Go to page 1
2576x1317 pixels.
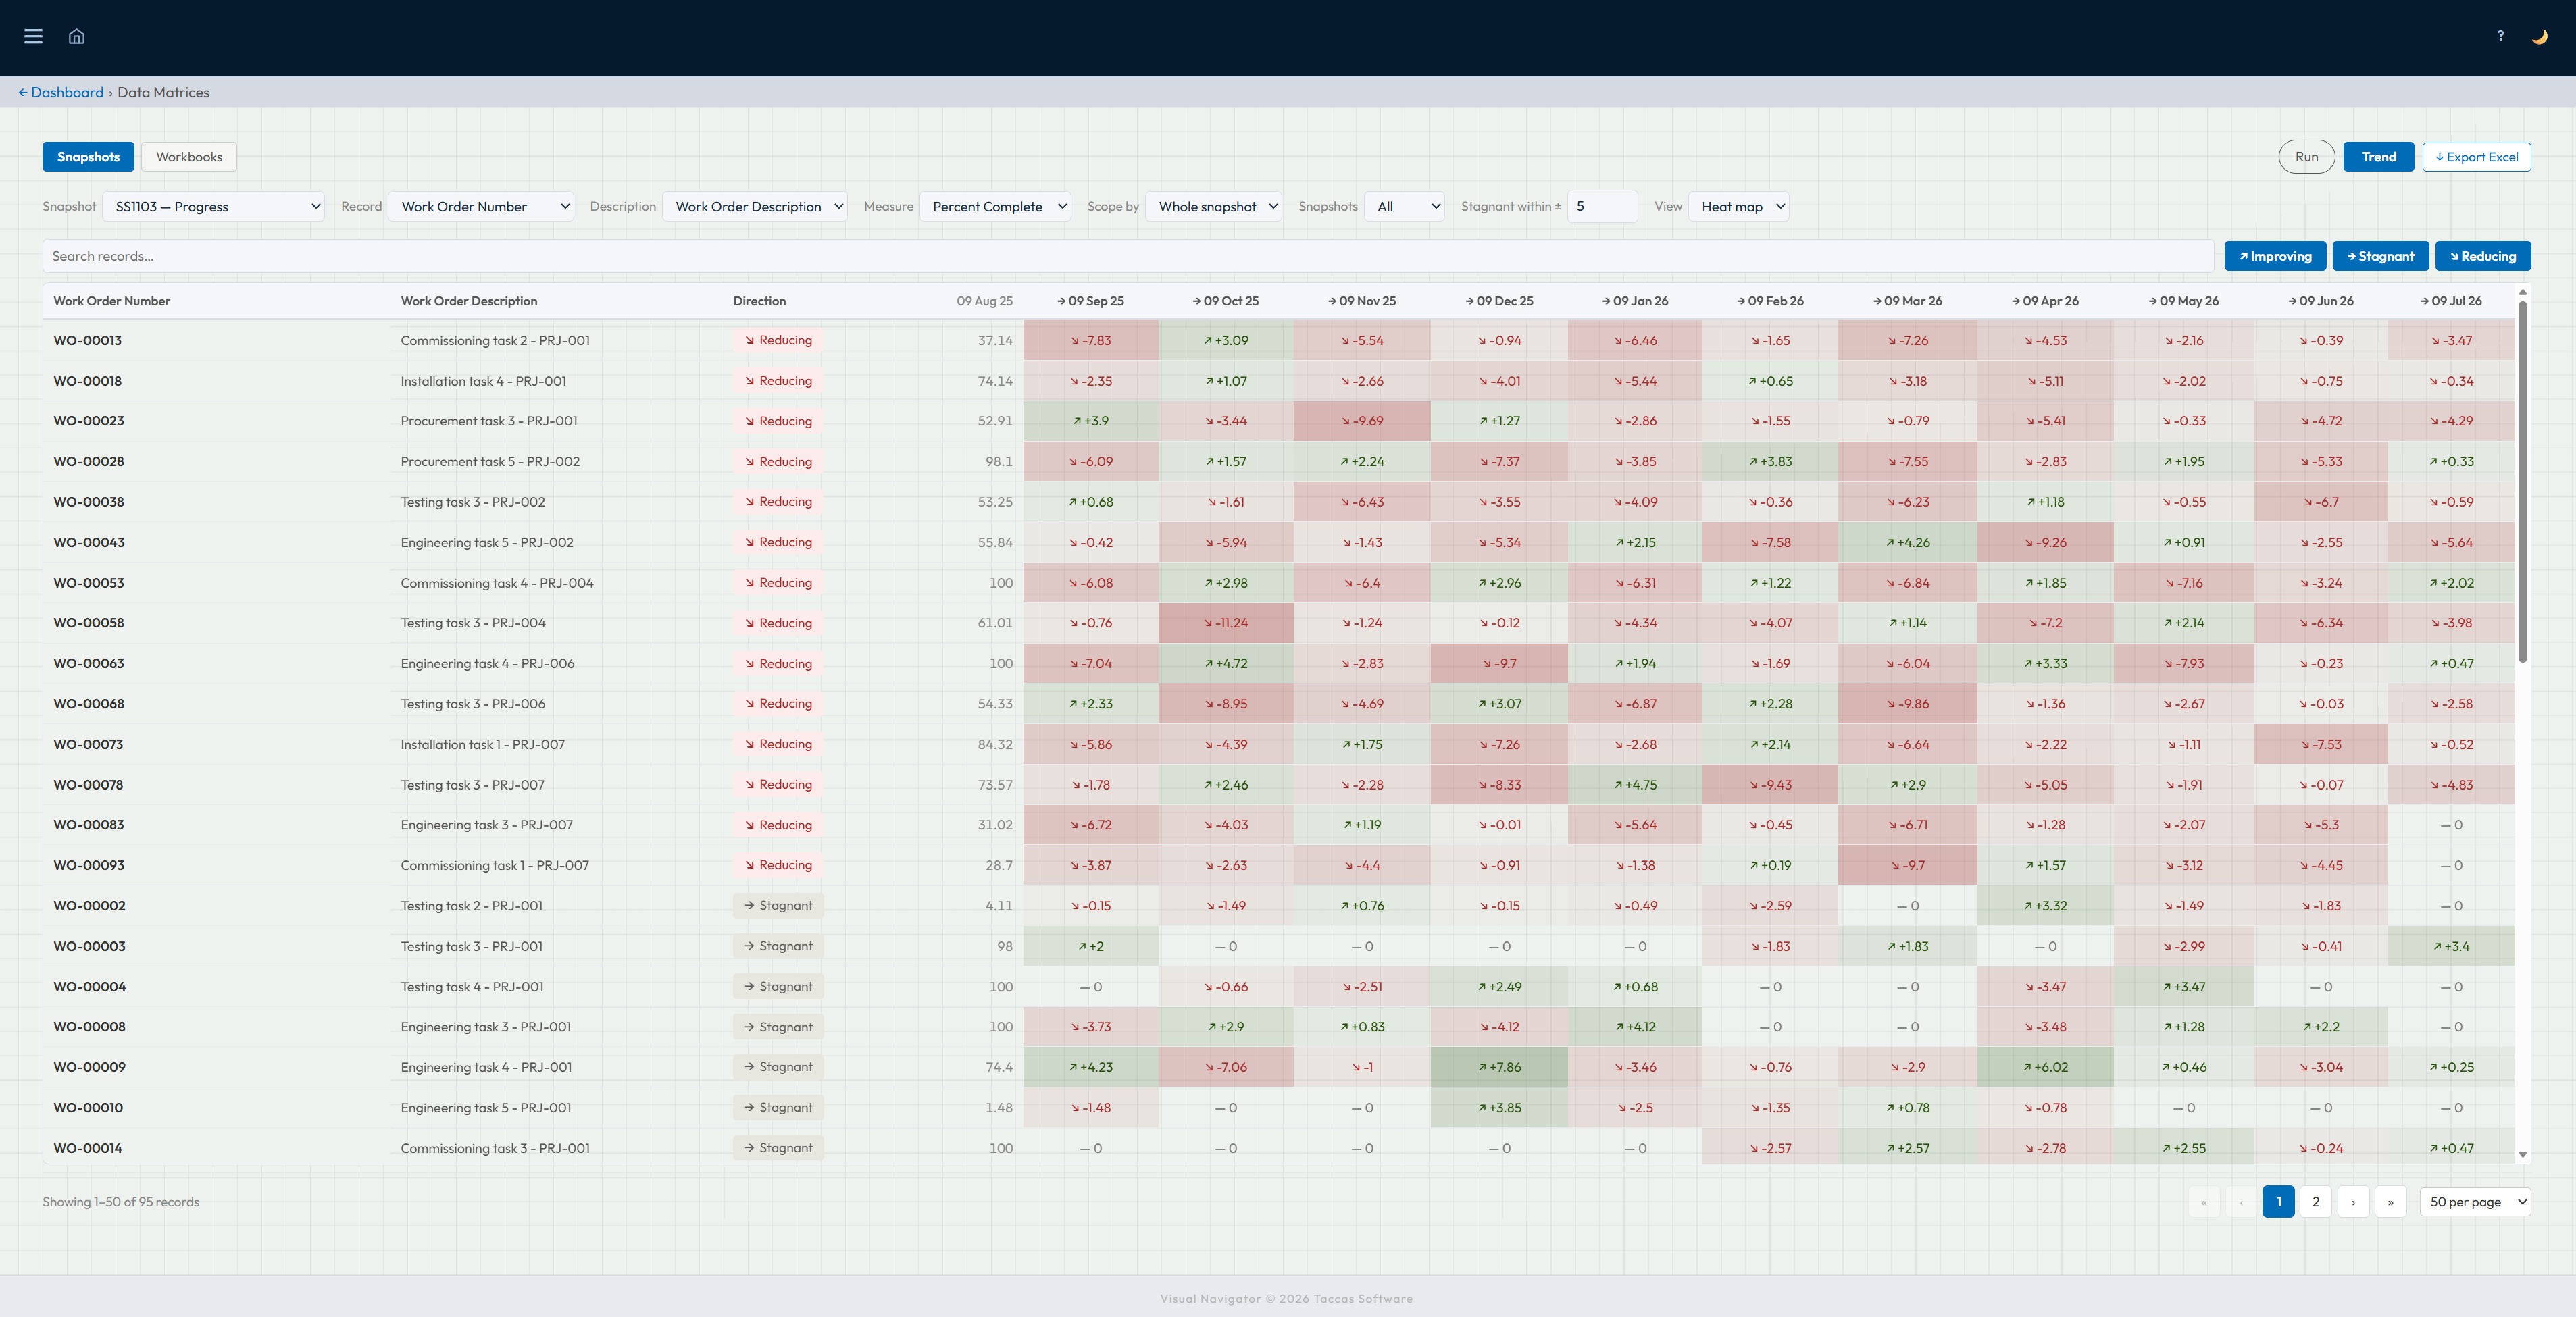2278,1202
